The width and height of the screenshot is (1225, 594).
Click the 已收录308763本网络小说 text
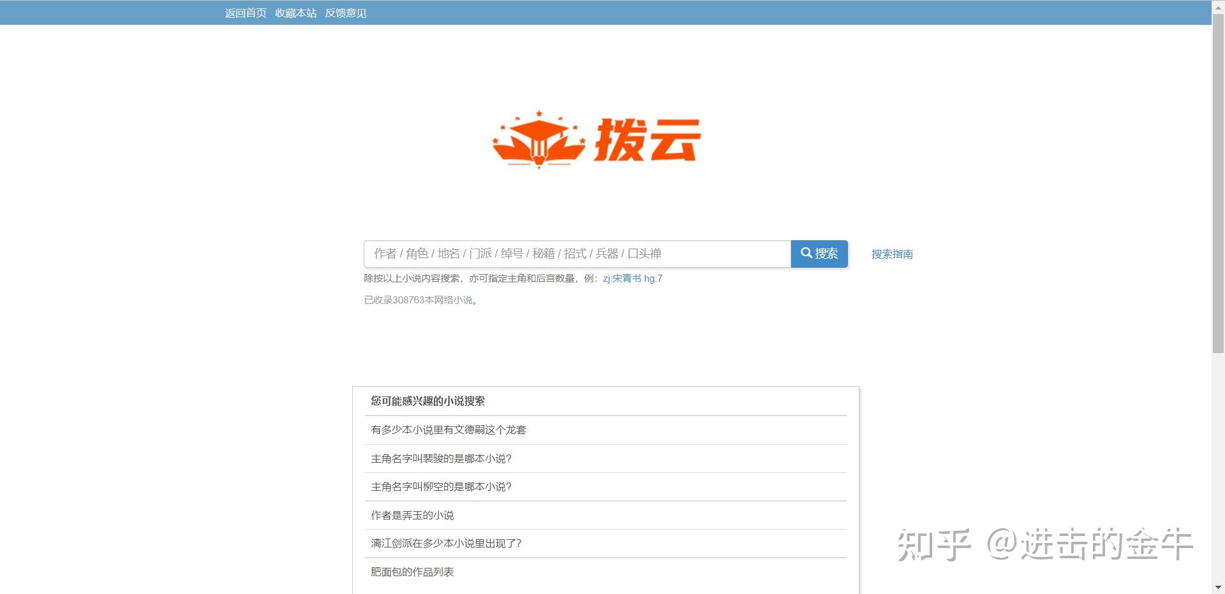point(421,300)
